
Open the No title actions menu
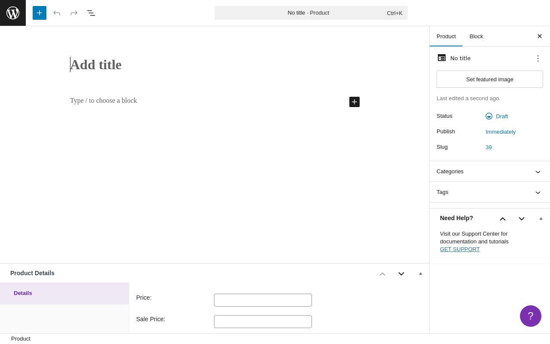click(x=538, y=58)
